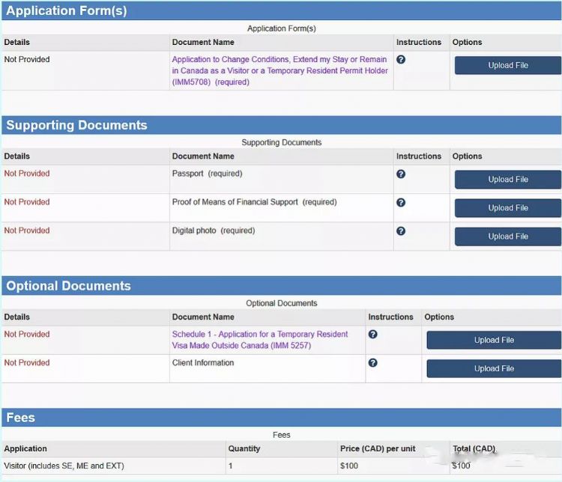Upload Proof of Means of Financial Support
The height and width of the screenshot is (482, 562).
pyautogui.click(x=508, y=208)
